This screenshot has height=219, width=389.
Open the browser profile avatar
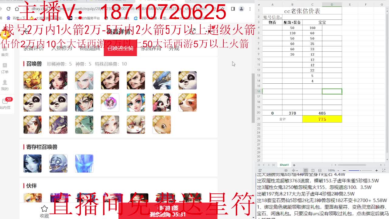coord(241,9)
